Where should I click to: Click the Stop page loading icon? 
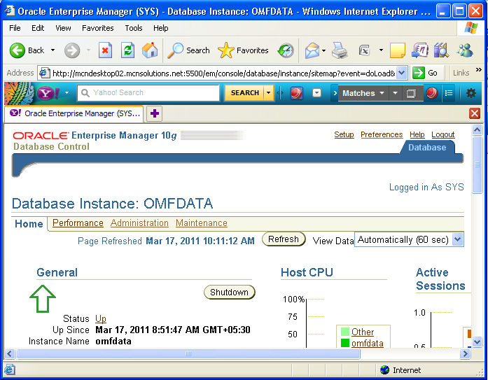105,50
